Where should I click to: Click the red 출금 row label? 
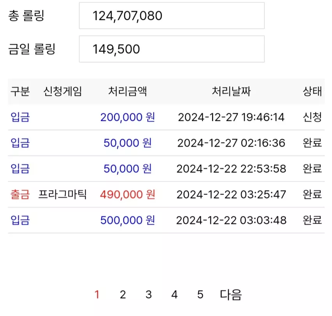[20, 194]
